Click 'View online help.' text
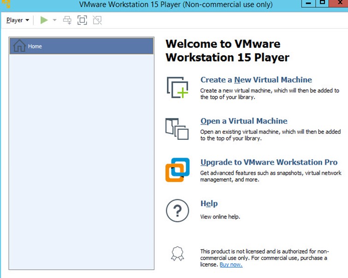The height and width of the screenshot is (278, 348). point(220,217)
